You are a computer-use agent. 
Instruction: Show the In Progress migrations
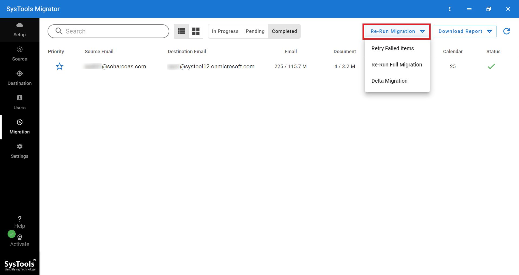click(225, 31)
